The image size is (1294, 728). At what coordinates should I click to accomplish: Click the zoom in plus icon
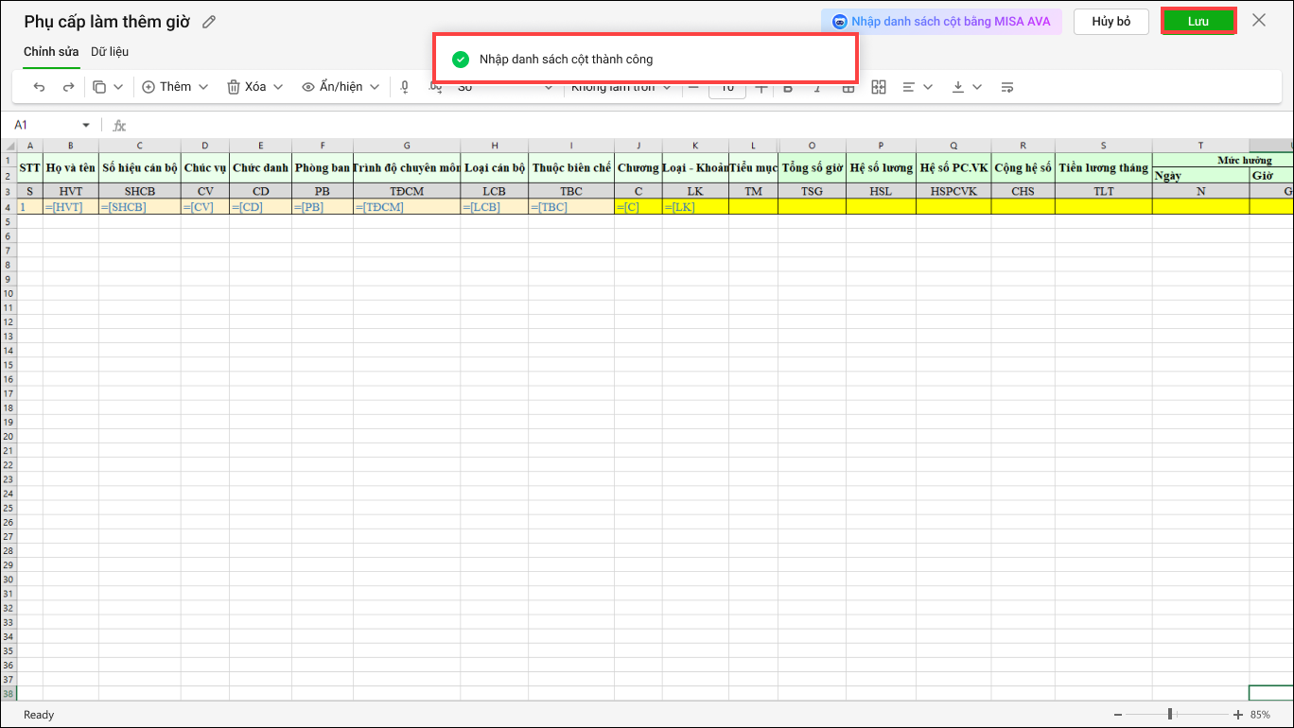[x=1238, y=715]
